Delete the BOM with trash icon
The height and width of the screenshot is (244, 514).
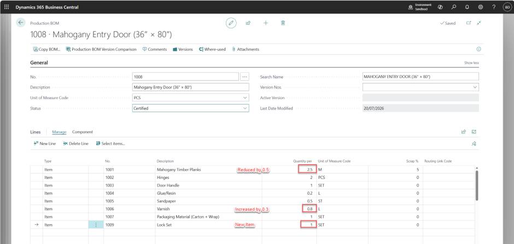(x=283, y=23)
